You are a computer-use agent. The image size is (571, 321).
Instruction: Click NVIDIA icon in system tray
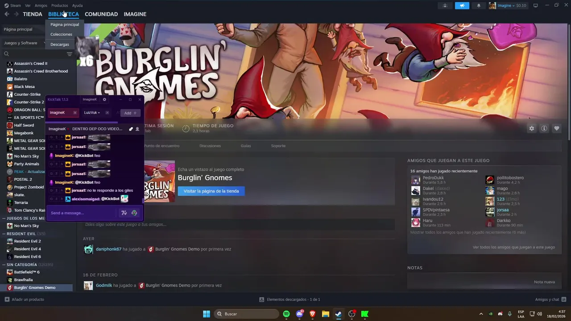[x=491, y=314]
